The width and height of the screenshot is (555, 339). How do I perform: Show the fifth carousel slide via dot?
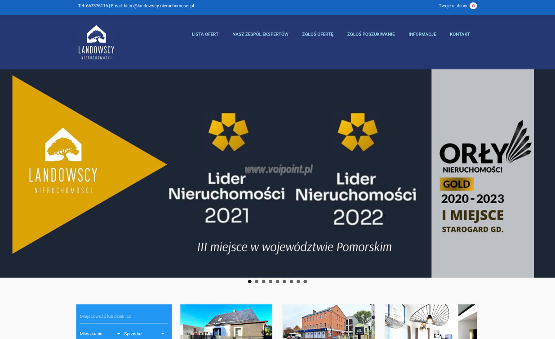(278, 281)
